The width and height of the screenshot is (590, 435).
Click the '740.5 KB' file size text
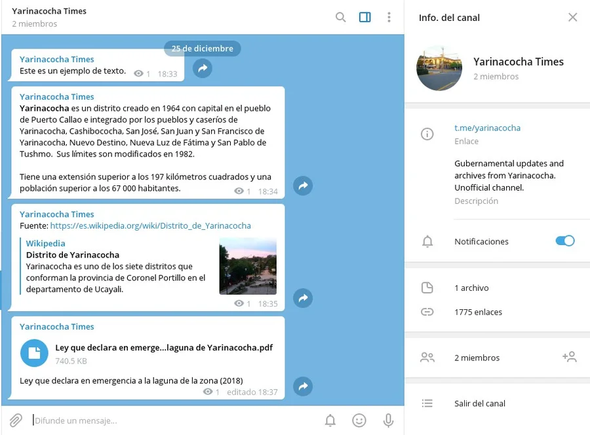[x=71, y=361]
